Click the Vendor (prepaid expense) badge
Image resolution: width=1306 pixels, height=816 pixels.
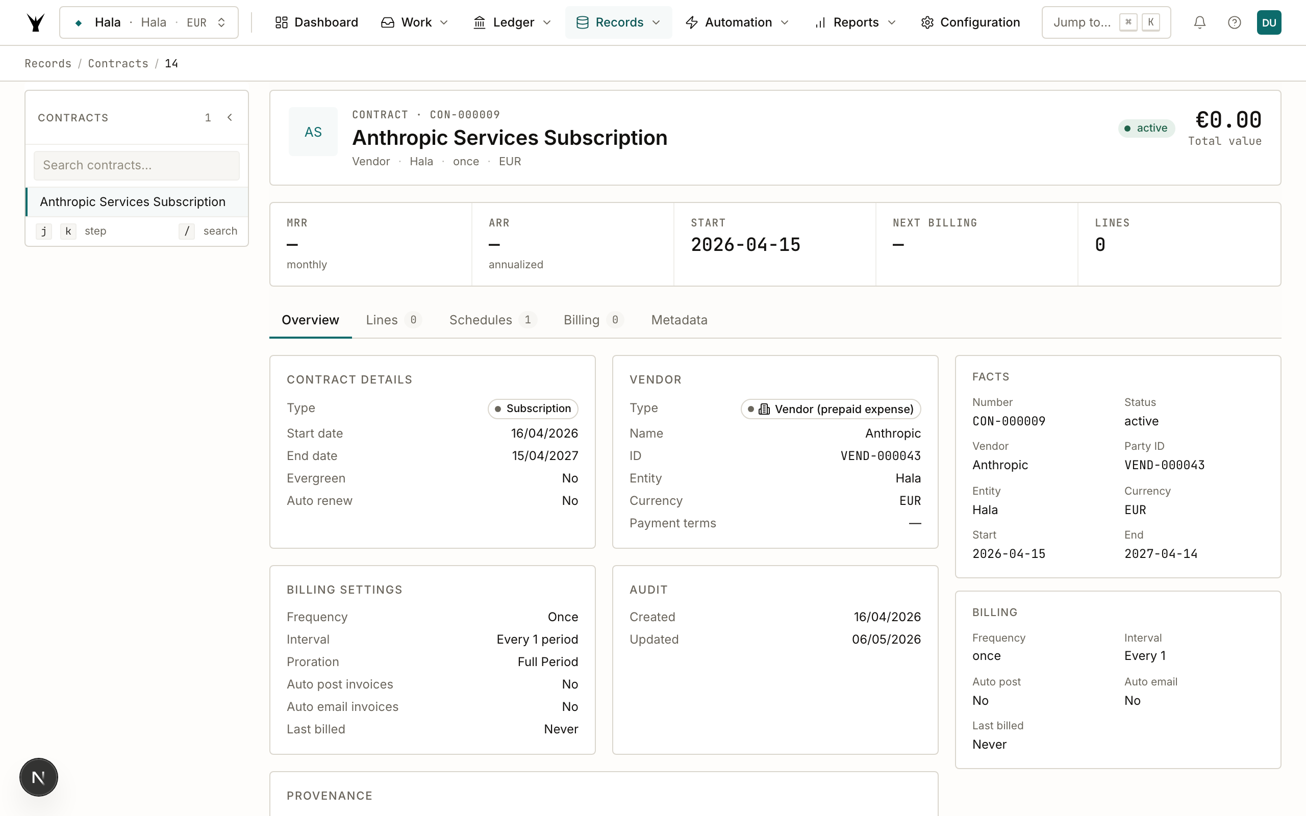[x=831, y=409]
